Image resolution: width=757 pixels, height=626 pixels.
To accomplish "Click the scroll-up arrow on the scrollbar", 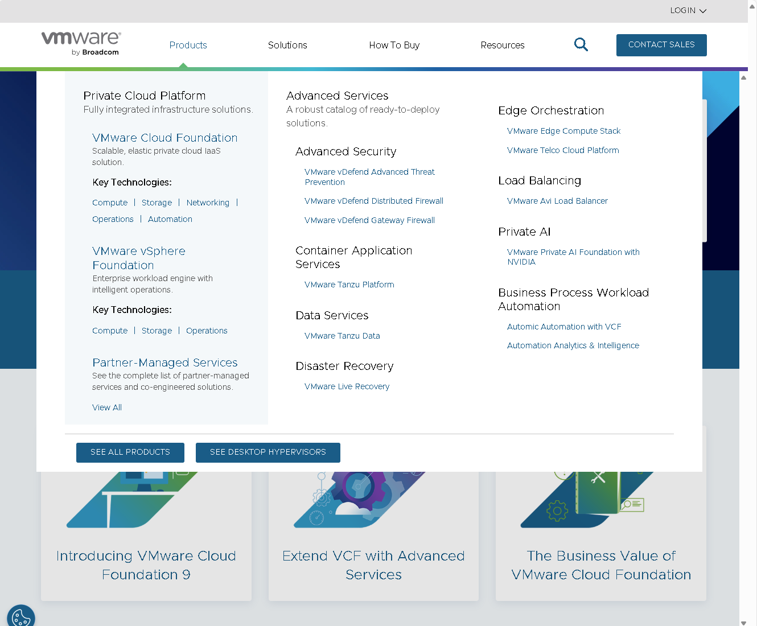I will click(744, 77).
